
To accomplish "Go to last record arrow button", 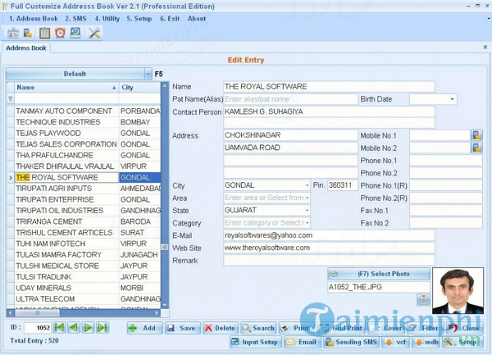I will click(x=102, y=328).
